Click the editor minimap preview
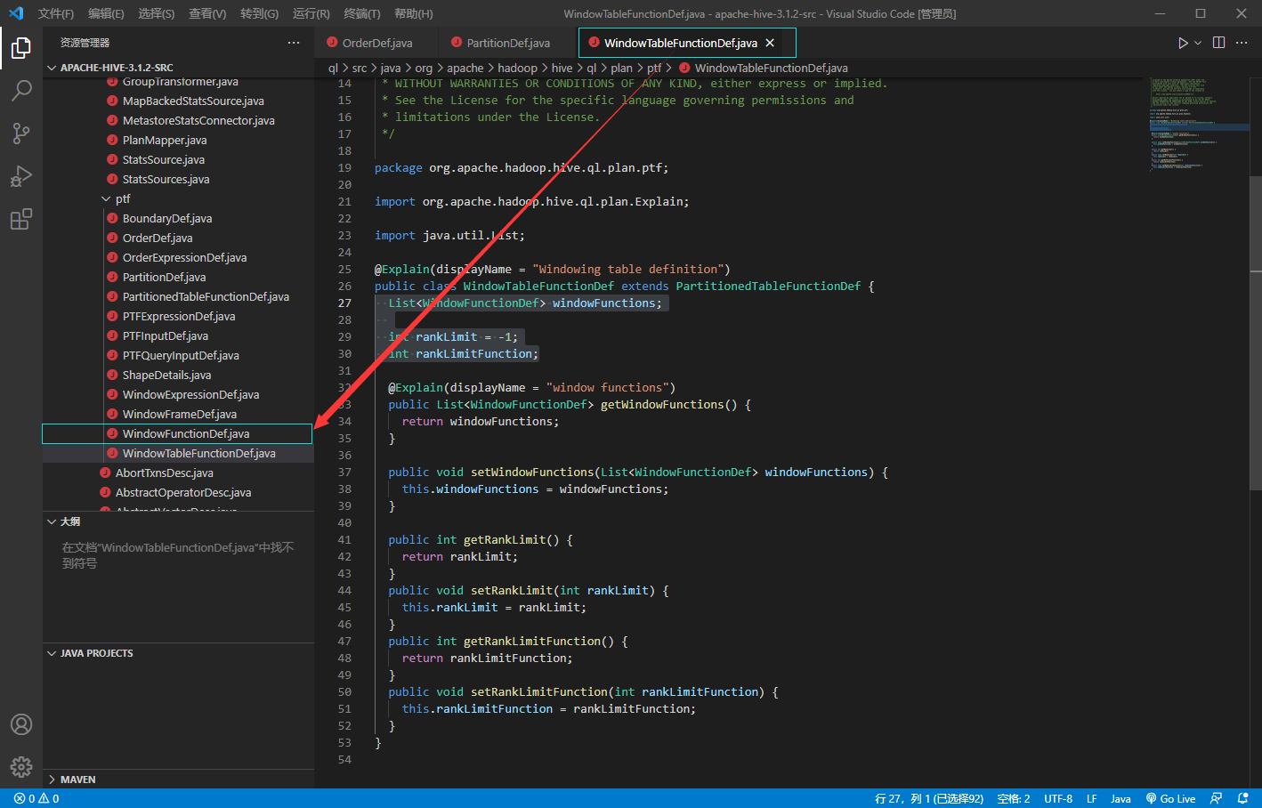 1197,124
